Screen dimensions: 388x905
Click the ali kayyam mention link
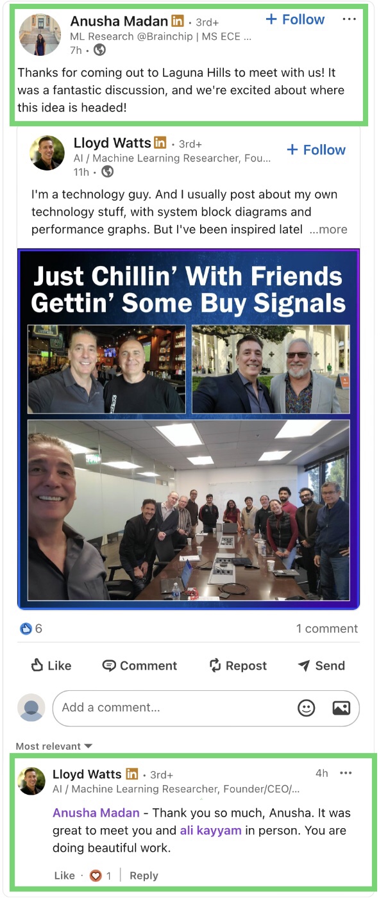[210, 830]
